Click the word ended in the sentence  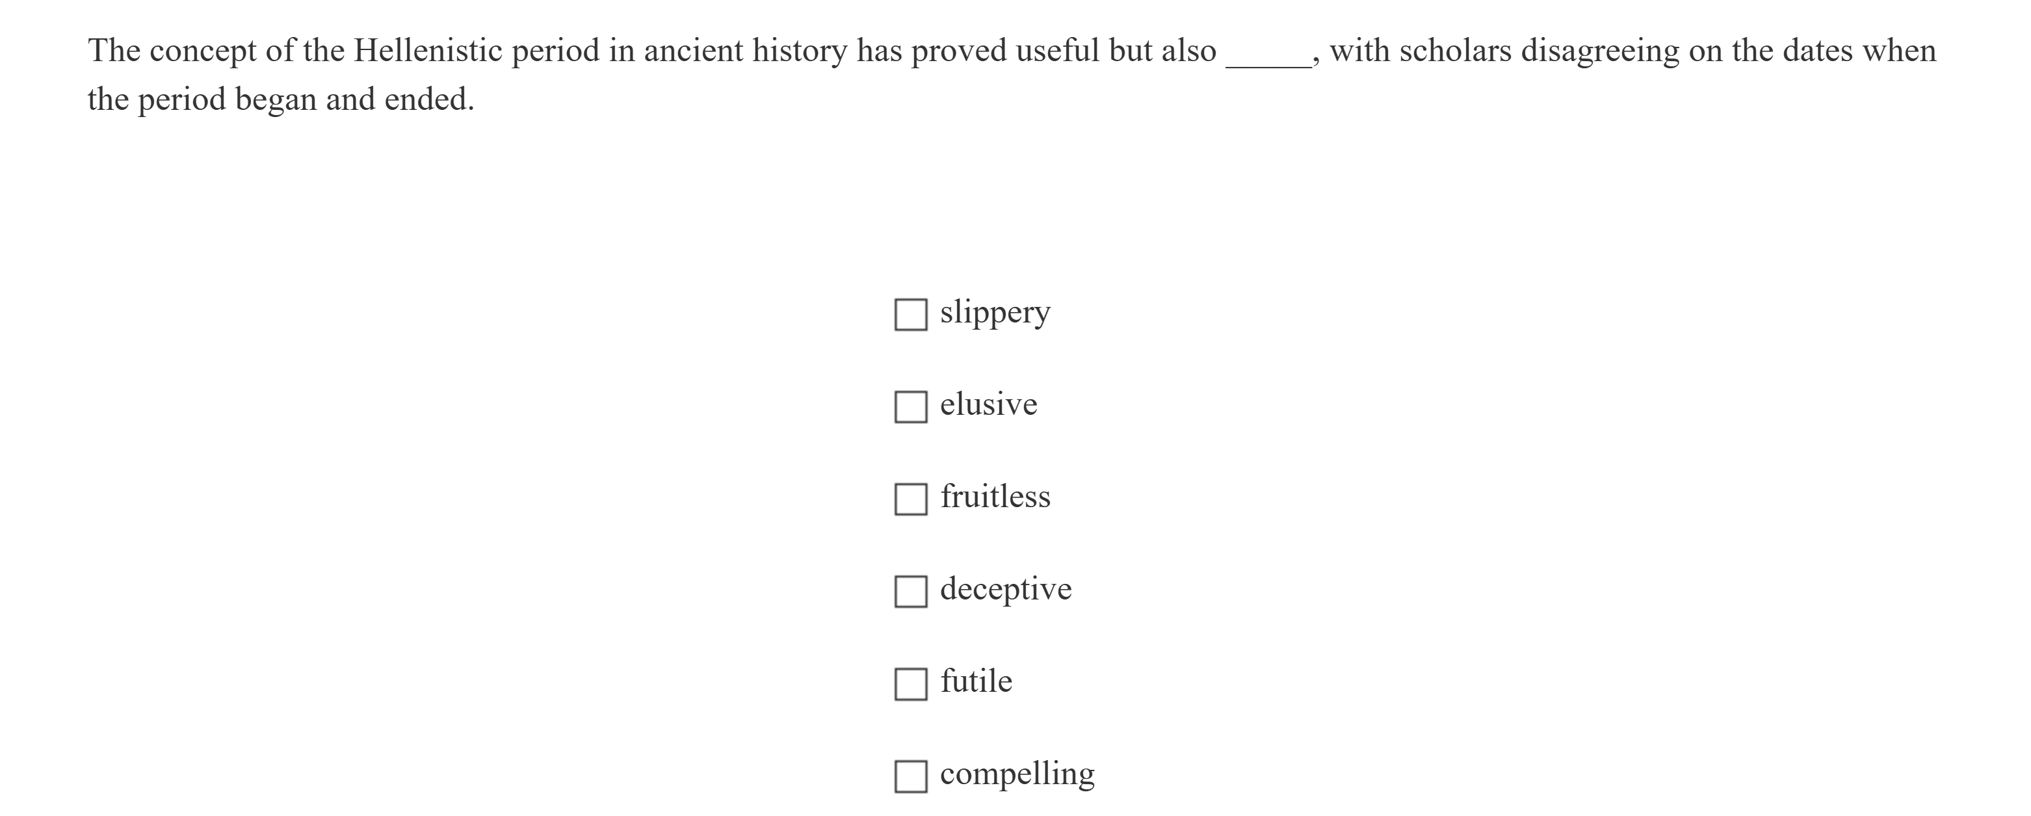click(x=429, y=100)
